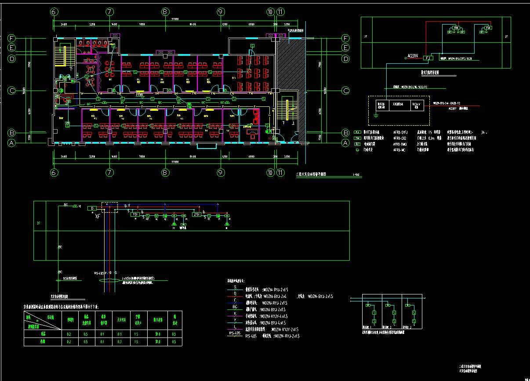Select the D box left of XF
Image resolution: width=530 pixels, height=381 pixels.
coord(92,208)
